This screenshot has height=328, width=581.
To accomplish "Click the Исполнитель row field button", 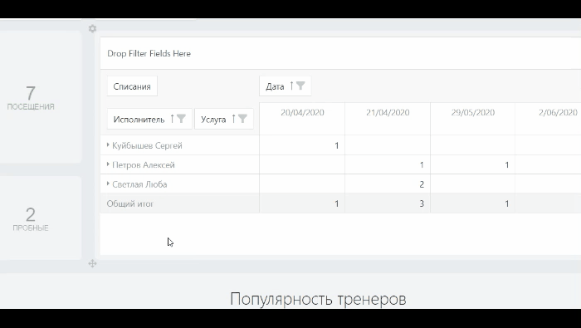I will click(149, 119).
